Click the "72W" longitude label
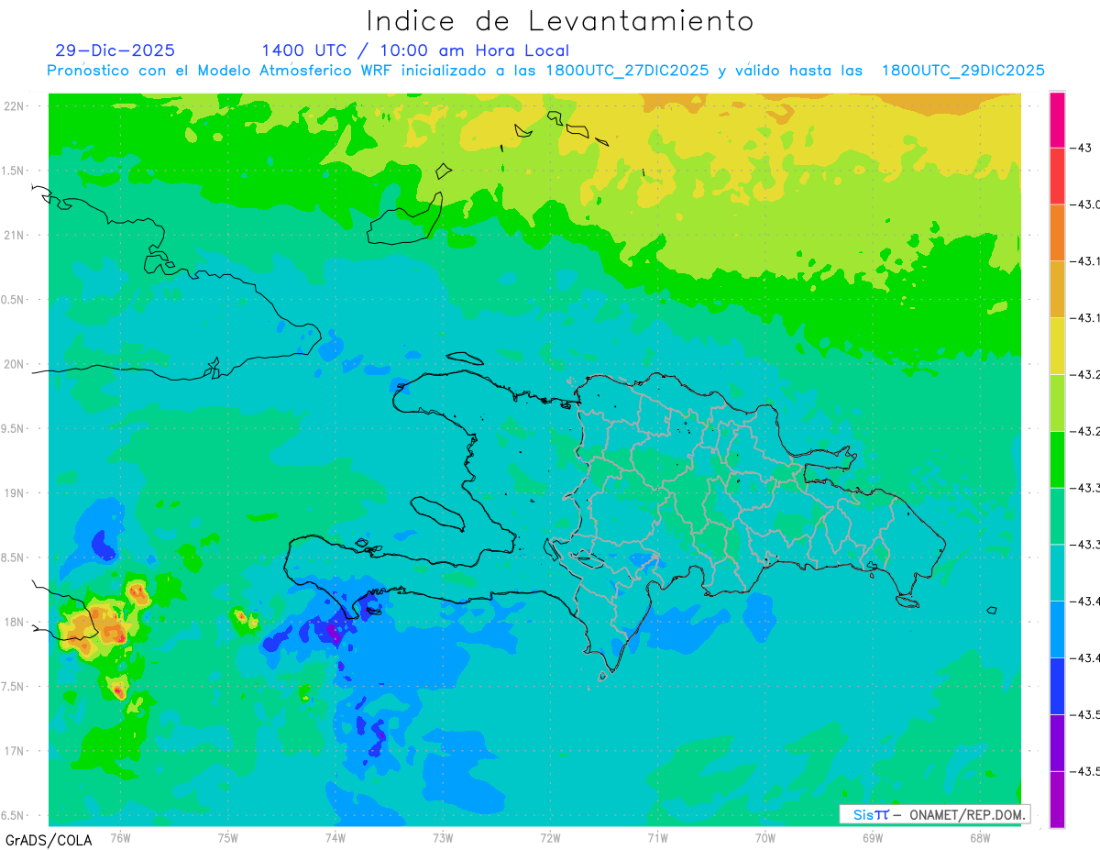1100x850 pixels. pos(550,837)
